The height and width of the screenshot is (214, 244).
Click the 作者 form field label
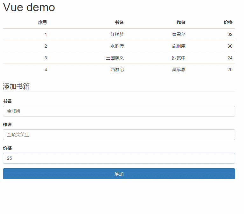[x=7, y=124]
